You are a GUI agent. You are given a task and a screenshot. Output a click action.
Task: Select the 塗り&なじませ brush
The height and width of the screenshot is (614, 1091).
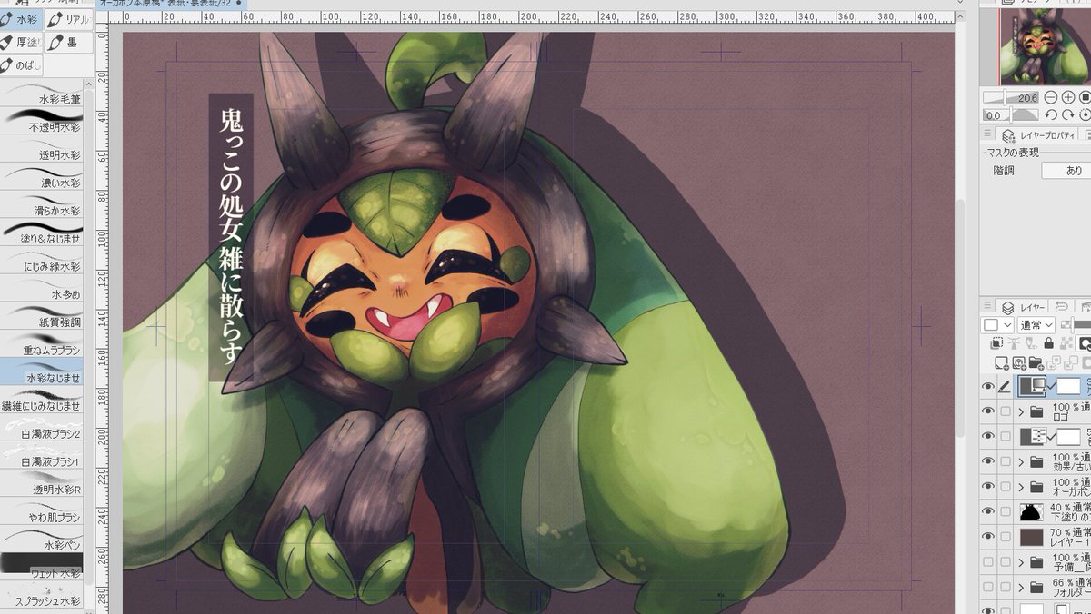click(42, 233)
